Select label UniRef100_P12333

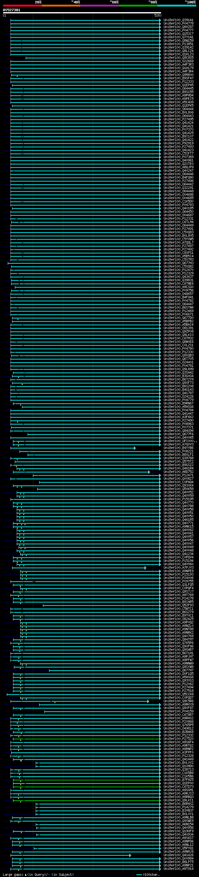pyautogui.click(x=178, y=82)
